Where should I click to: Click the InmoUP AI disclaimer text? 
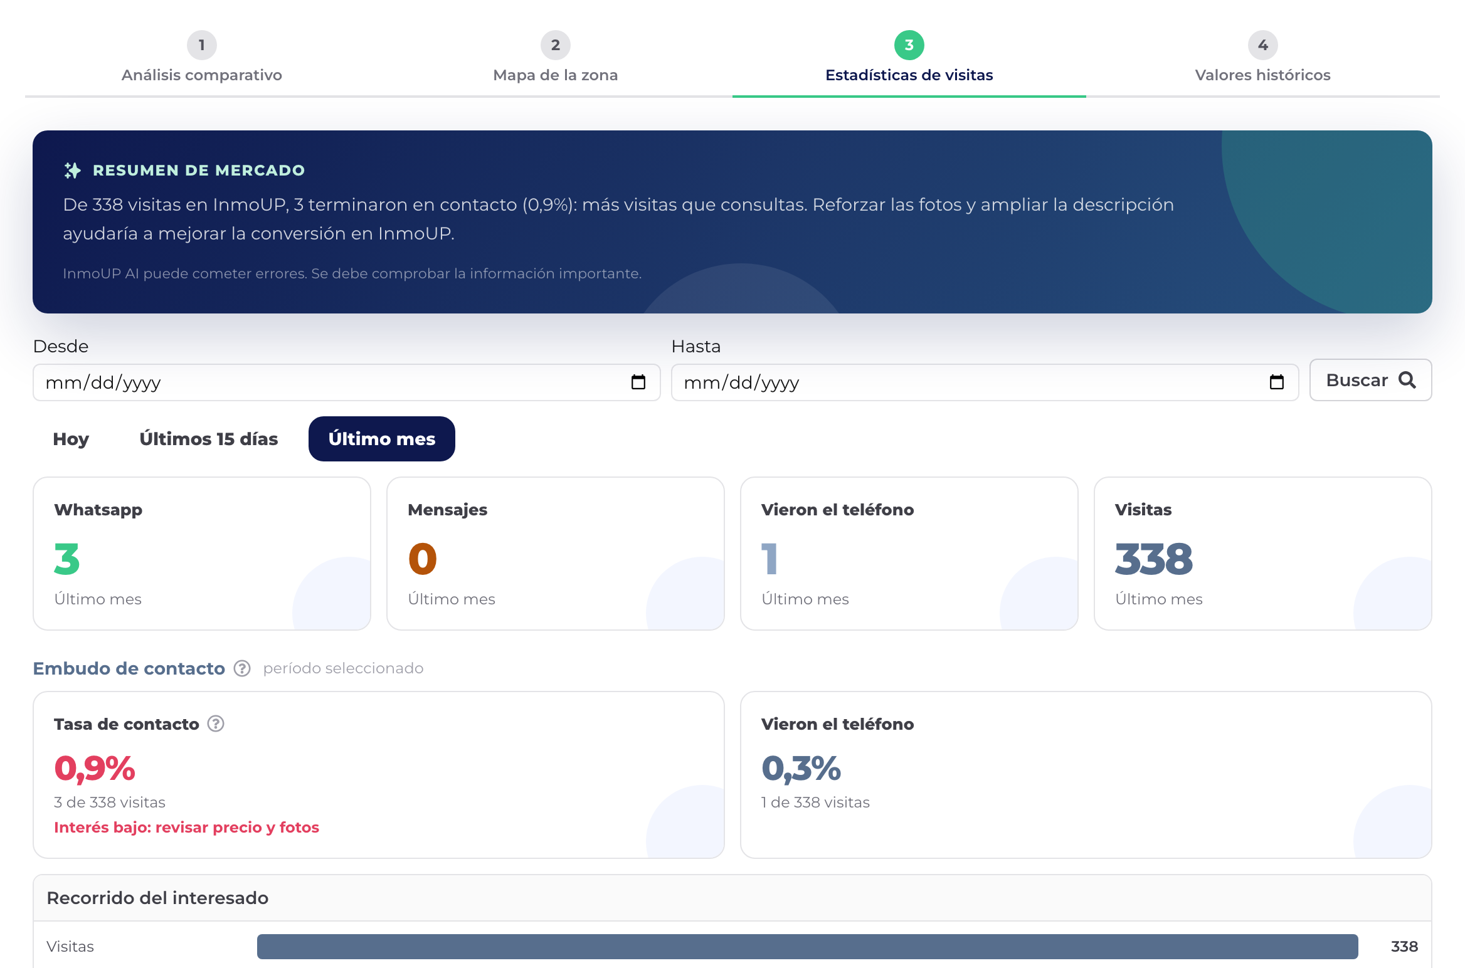click(x=352, y=274)
